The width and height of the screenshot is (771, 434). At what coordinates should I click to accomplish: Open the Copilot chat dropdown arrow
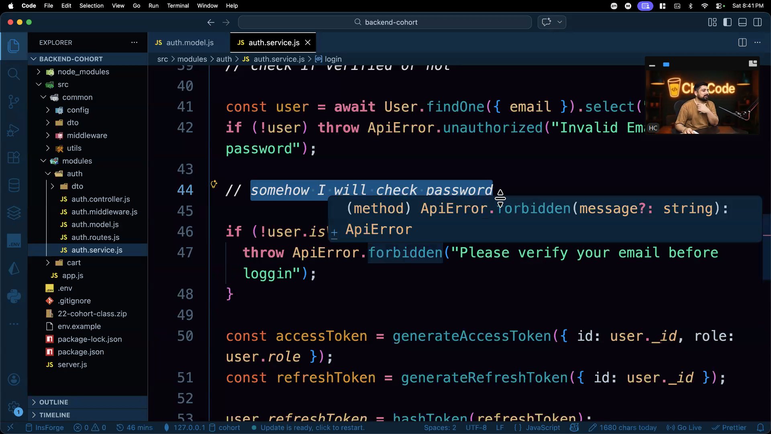[559, 23]
